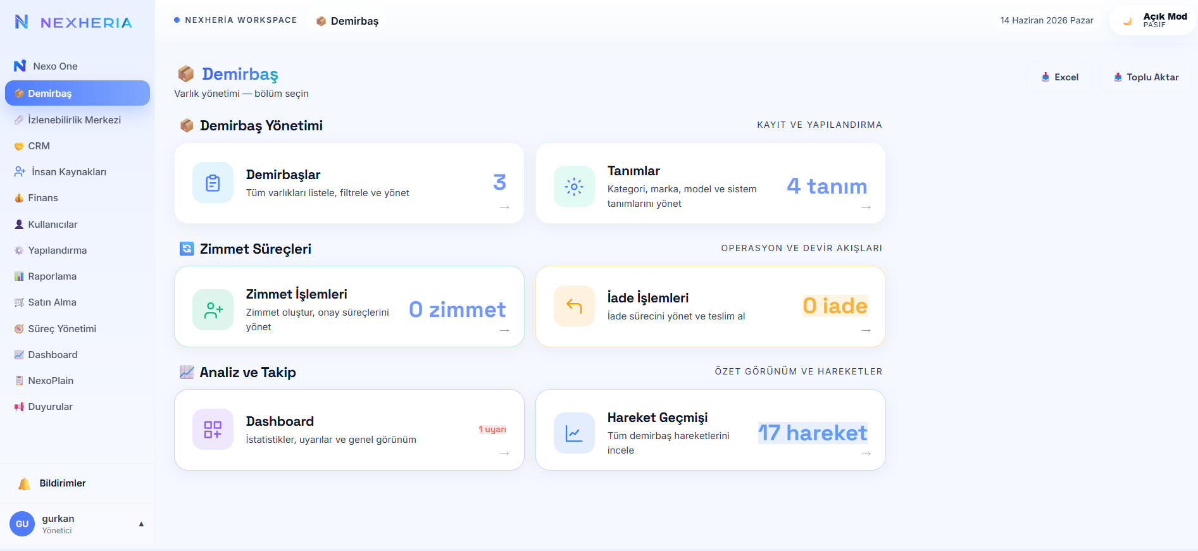Click Nexheria Workspace breadcrumb
Image resolution: width=1198 pixels, height=551 pixels.
click(235, 20)
